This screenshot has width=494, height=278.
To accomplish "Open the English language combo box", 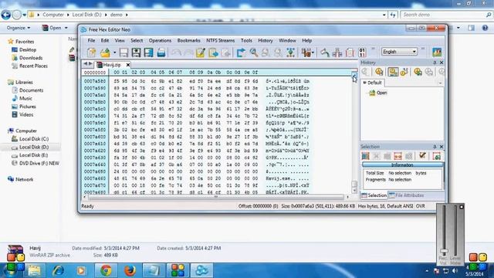I will coord(399,52).
